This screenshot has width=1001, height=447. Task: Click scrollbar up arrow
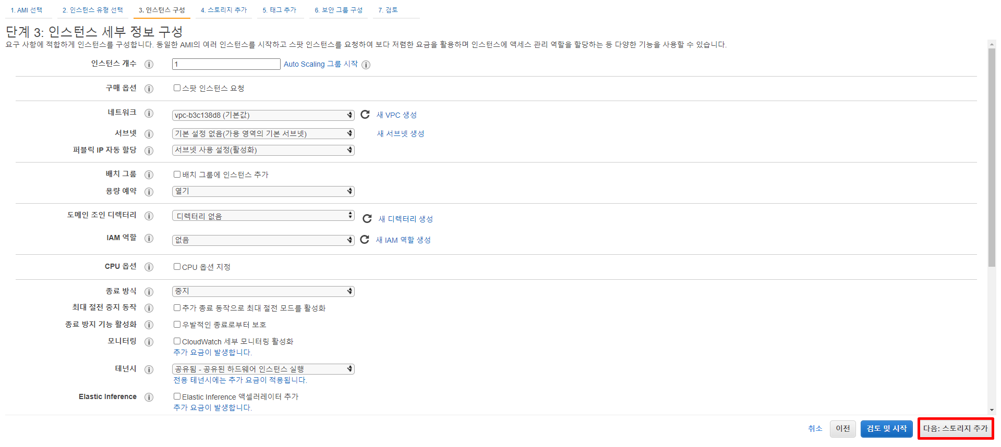(992, 44)
